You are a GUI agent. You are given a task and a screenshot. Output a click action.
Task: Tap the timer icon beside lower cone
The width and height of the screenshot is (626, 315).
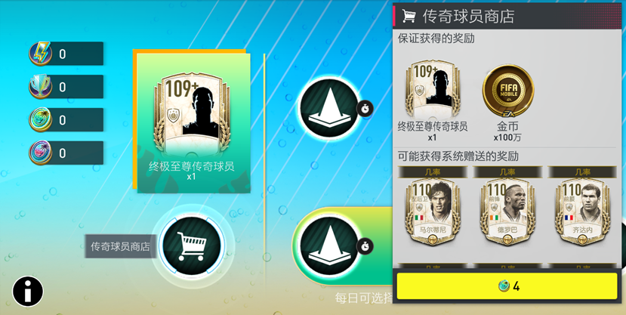point(365,246)
